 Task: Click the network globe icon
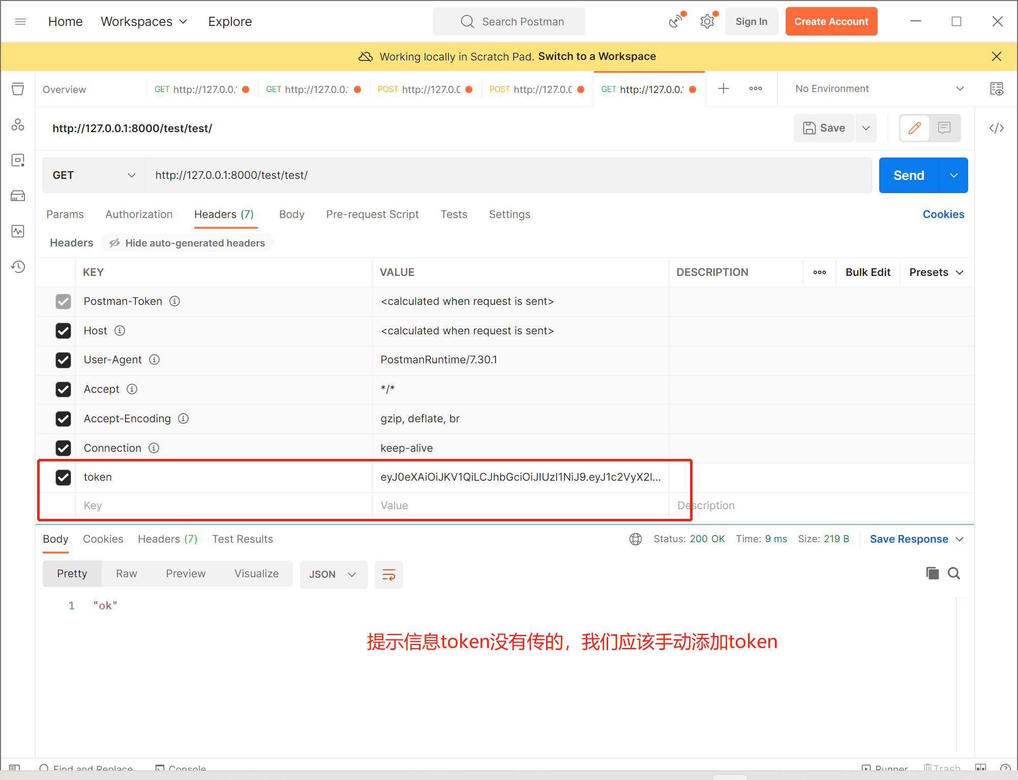click(x=636, y=539)
